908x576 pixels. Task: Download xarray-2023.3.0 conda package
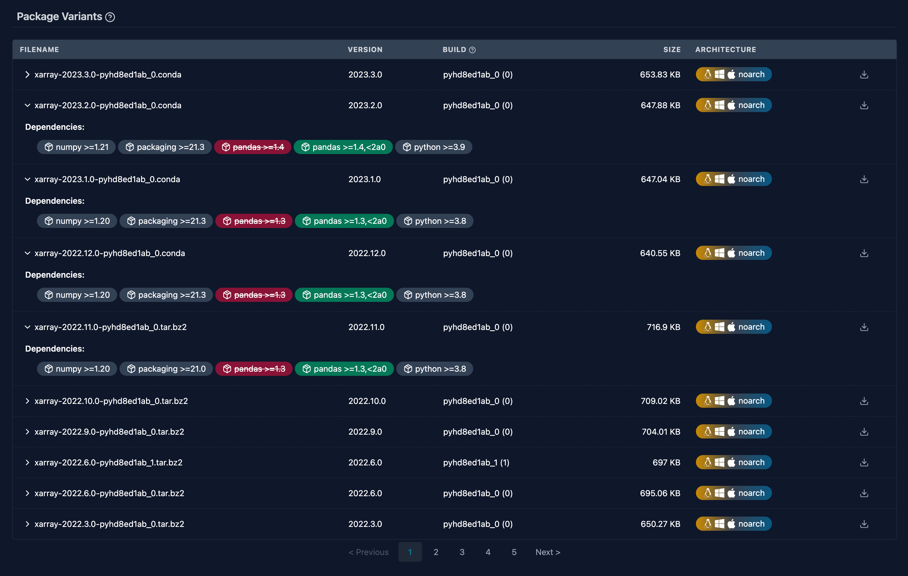click(x=864, y=75)
